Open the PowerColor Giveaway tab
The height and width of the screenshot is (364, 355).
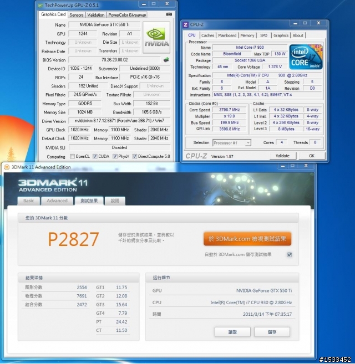(127, 15)
